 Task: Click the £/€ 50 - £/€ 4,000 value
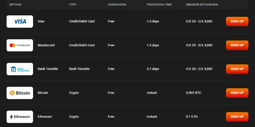(199, 69)
